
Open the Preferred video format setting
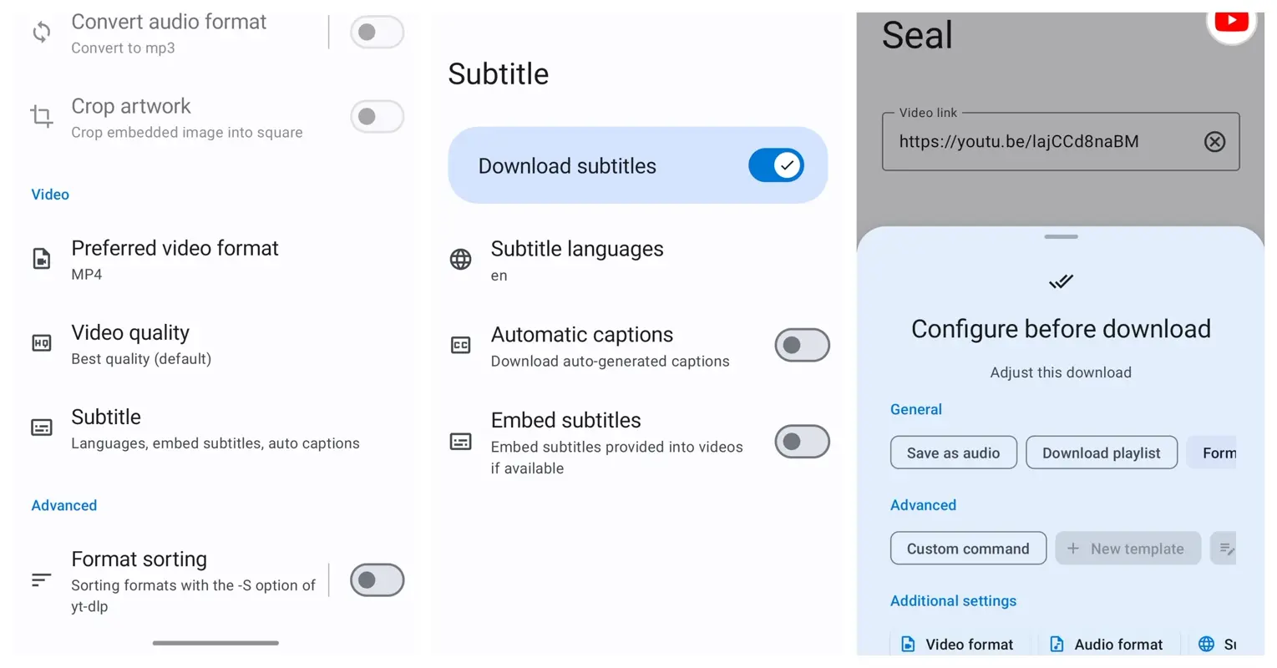point(175,258)
